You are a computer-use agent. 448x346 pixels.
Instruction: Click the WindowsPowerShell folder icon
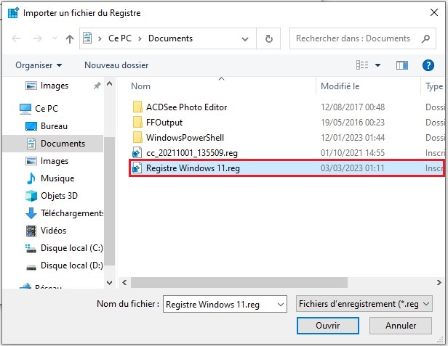pyautogui.click(x=137, y=137)
